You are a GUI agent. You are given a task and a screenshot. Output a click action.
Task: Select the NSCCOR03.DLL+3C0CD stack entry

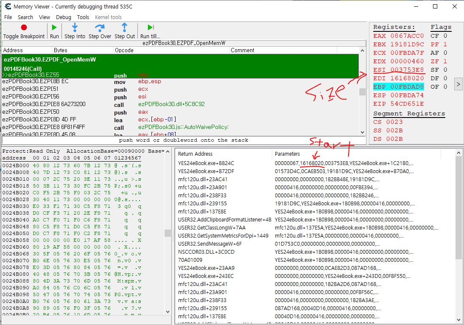tap(315, 252)
